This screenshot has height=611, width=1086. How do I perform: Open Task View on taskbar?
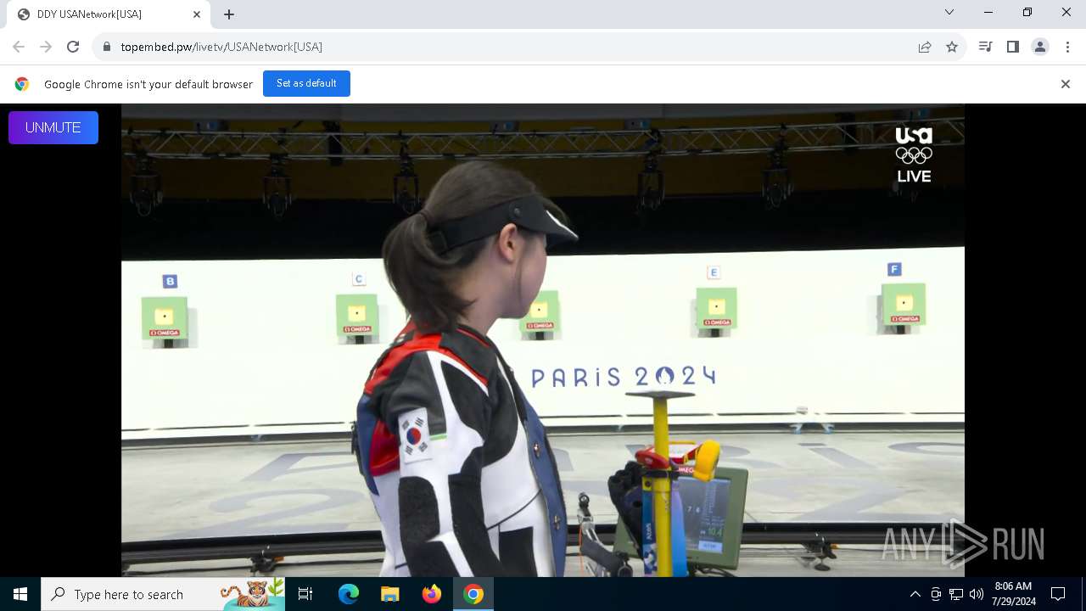point(305,594)
